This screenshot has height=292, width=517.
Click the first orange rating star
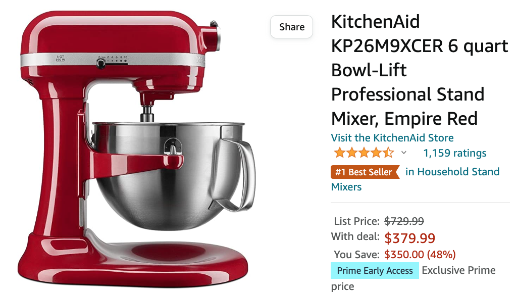(x=339, y=153)
